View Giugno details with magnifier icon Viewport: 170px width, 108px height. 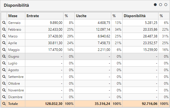coord(4,57)
